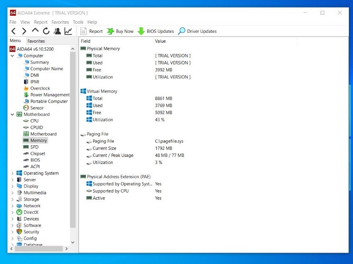Click the C:\pagefile.sys value
Image resolution: width=353 pixels, height=264 pixels.
coord(169,141)
